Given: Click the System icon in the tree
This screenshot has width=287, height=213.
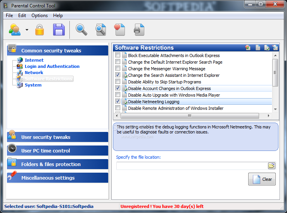Looking at the screenshot, I should point(20,85).
